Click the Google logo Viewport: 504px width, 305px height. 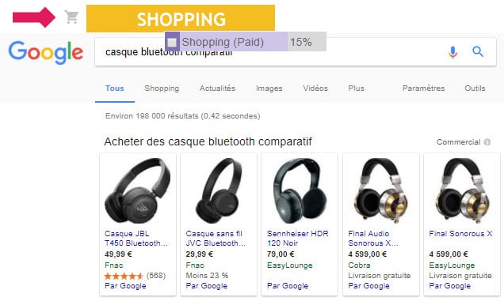[x=46, y=52]
